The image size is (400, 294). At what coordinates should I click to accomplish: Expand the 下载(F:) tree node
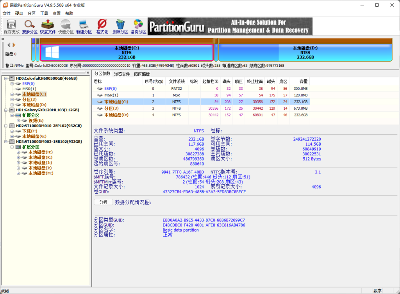tap(12, 131)
